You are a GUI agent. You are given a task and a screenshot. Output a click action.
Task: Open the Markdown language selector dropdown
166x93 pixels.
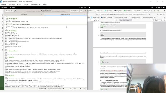[x=43, y=89]
